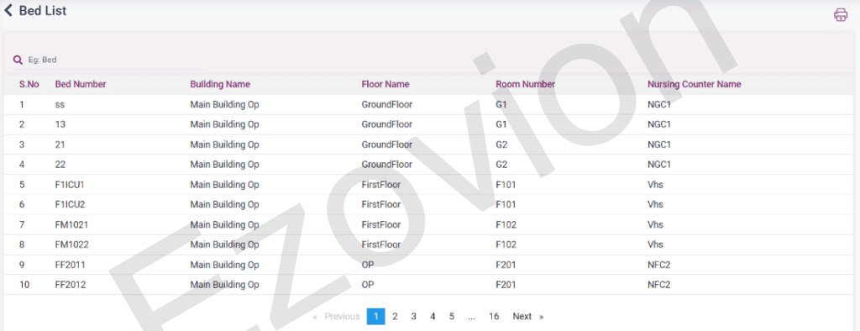Click the print icon
Image resolution: width=860 pixels, height=331 pixels.
tap(840, 15)
